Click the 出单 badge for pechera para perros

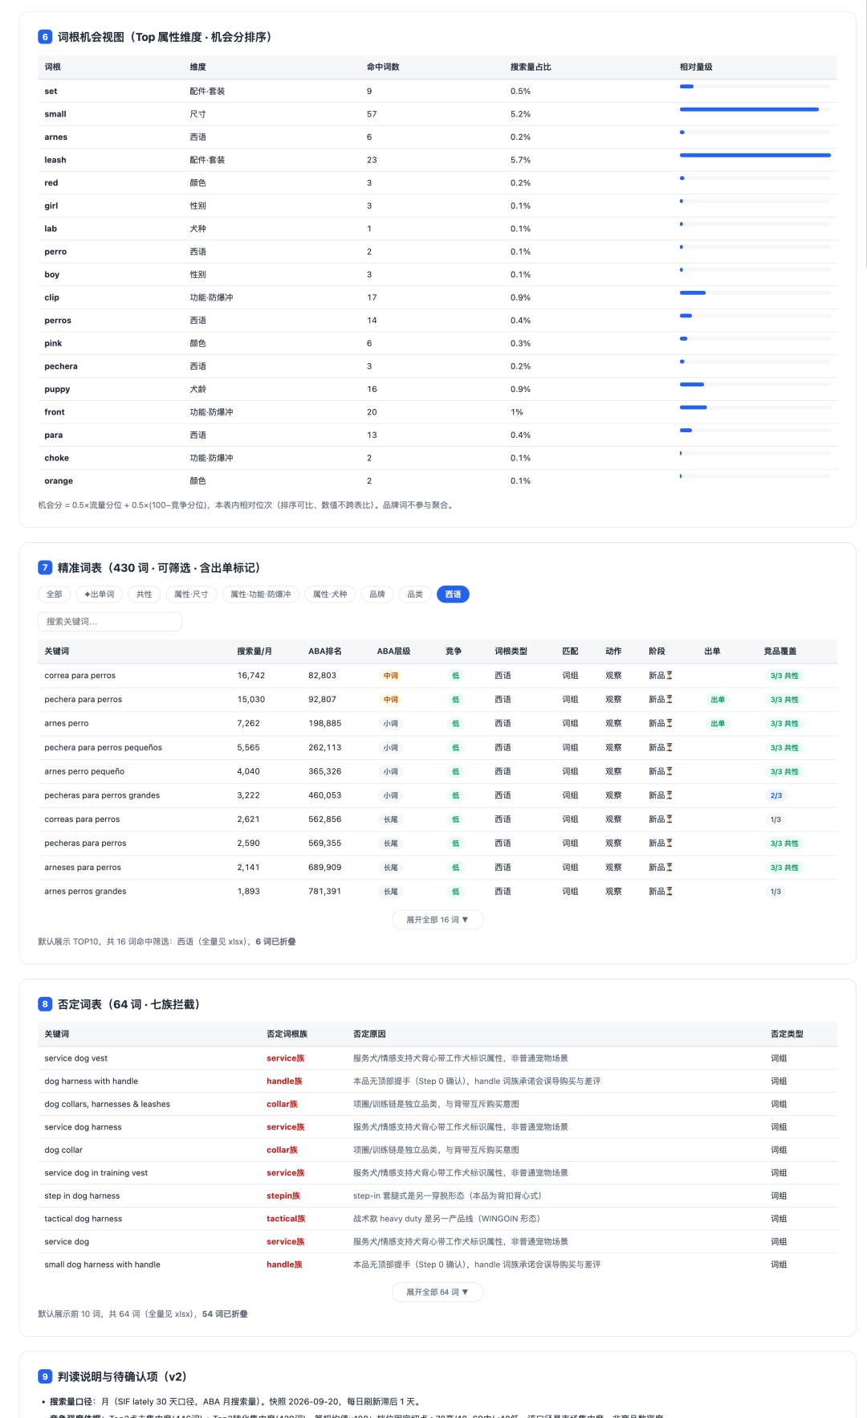click(x=718, y=700)
